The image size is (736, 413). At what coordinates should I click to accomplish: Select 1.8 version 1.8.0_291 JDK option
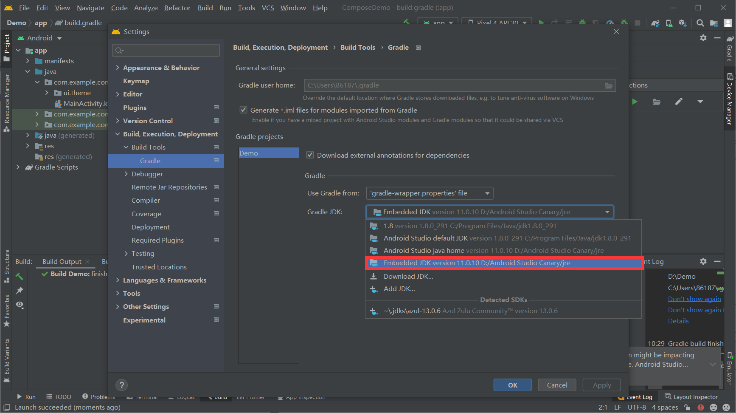(x=503, y=226)
